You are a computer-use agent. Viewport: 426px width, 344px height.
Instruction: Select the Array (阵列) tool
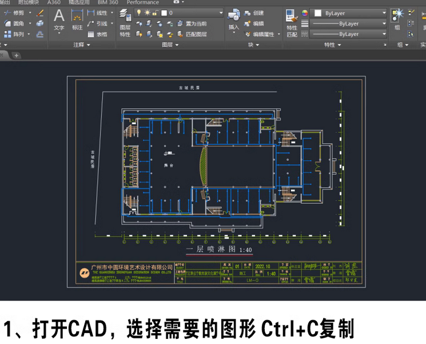[14, 34]
